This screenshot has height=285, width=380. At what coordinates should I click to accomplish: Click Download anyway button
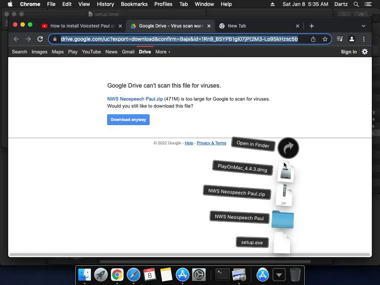pos(128,120)
